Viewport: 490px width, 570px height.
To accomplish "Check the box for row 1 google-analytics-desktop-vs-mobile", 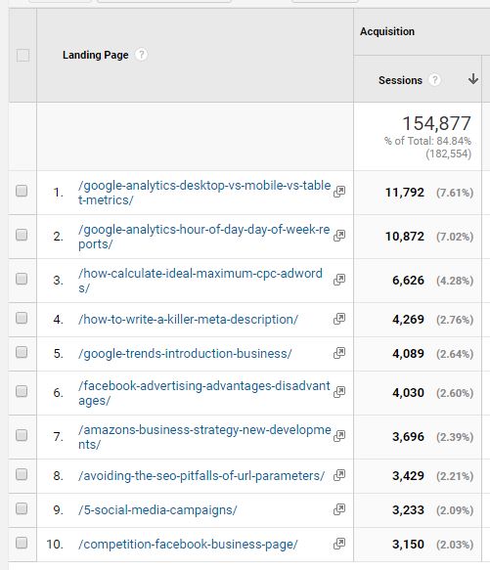I will 22,191.
